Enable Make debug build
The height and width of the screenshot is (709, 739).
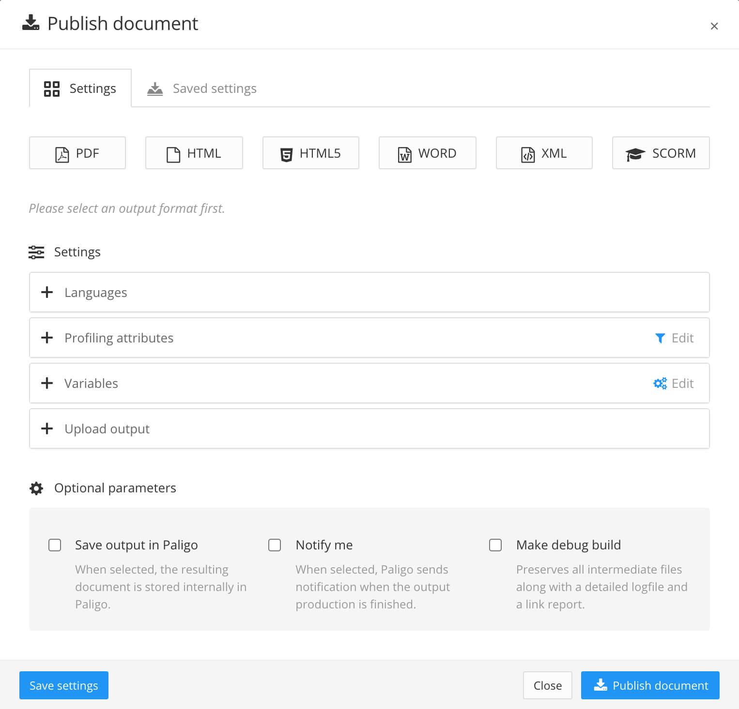(x=495, y=545)
